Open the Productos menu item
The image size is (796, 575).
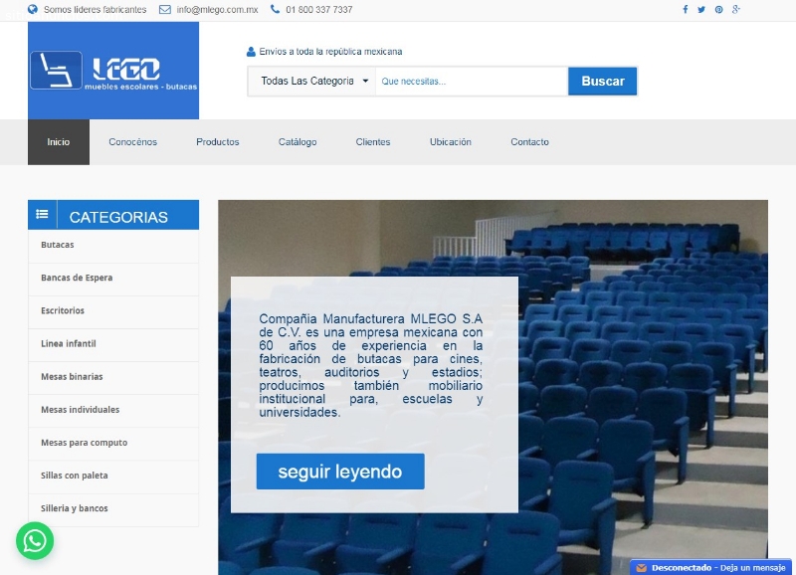pyautogui.click(x=217, y=142)
